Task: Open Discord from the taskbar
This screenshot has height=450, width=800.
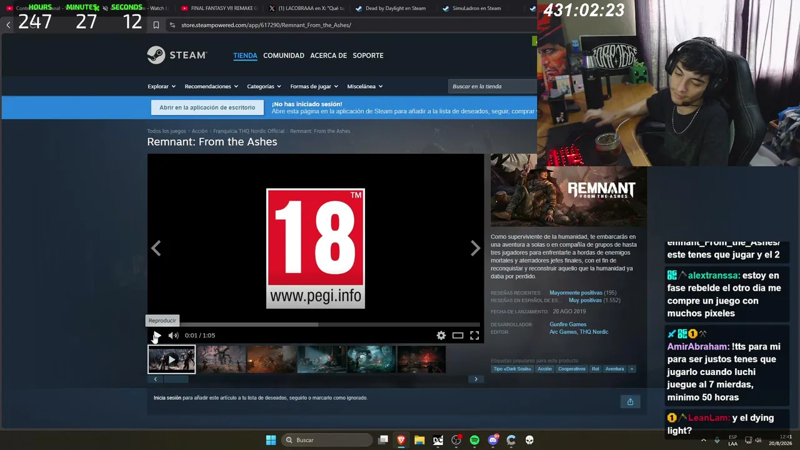Action: (493, 440)
